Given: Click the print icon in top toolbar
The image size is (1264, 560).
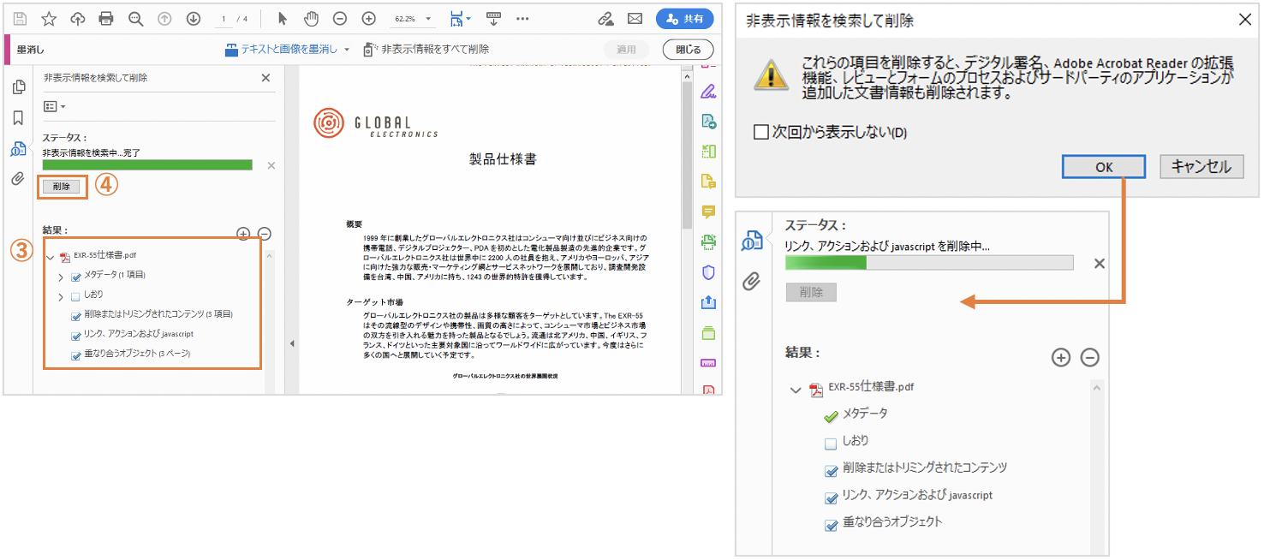Looking at the screenshot, I should point(106,18).
